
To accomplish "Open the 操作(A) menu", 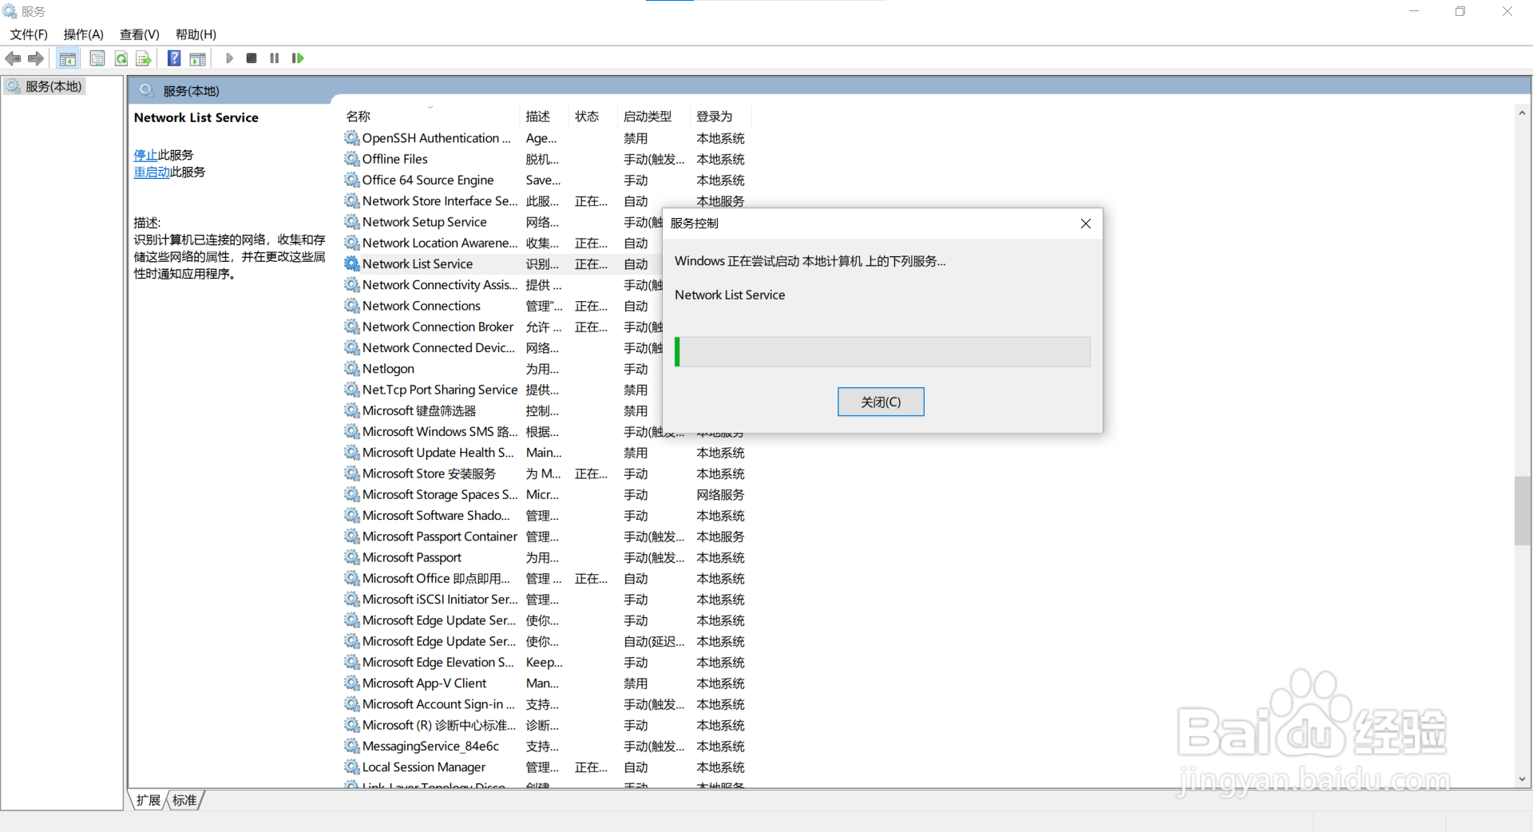I will pos(84,34).
